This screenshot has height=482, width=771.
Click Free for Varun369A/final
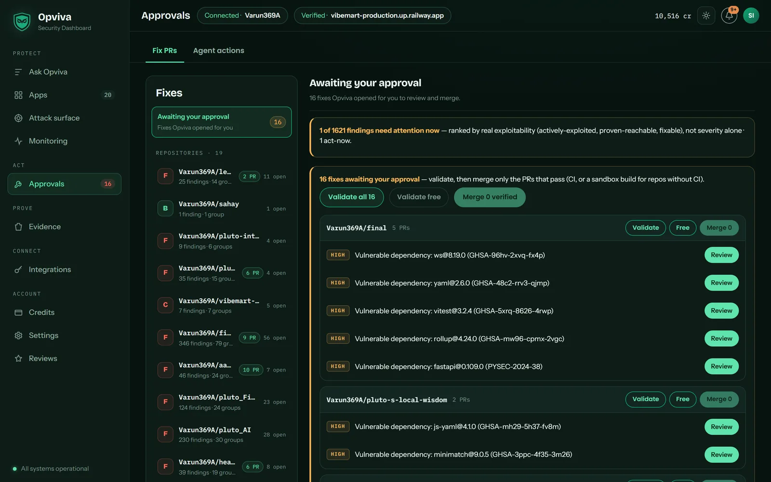coord(683,228)
